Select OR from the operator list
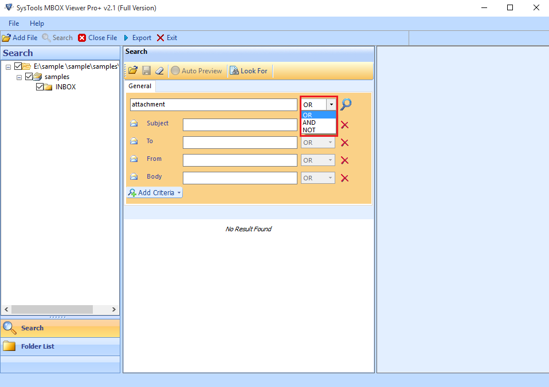Screen dimensions: 549x387 (x=319, y=115)
